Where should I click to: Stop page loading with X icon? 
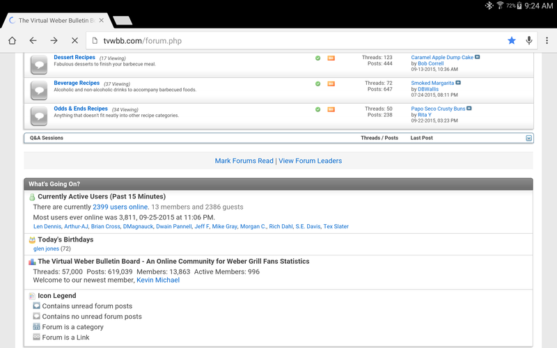74,40
